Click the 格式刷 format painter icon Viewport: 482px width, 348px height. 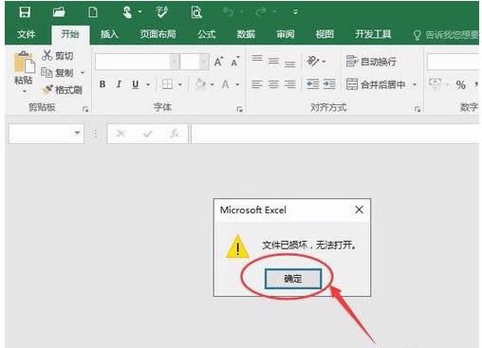(47, 90)
